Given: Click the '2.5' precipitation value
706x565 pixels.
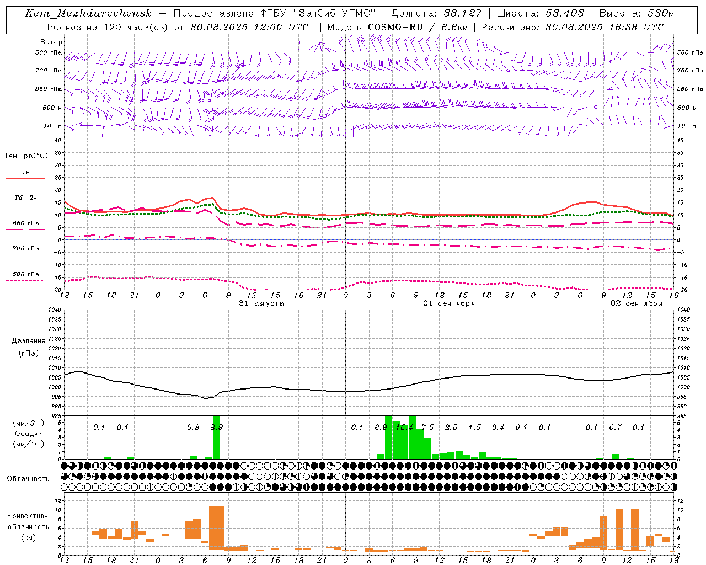Looking at the screenshot, I should [x=451, y=428].
